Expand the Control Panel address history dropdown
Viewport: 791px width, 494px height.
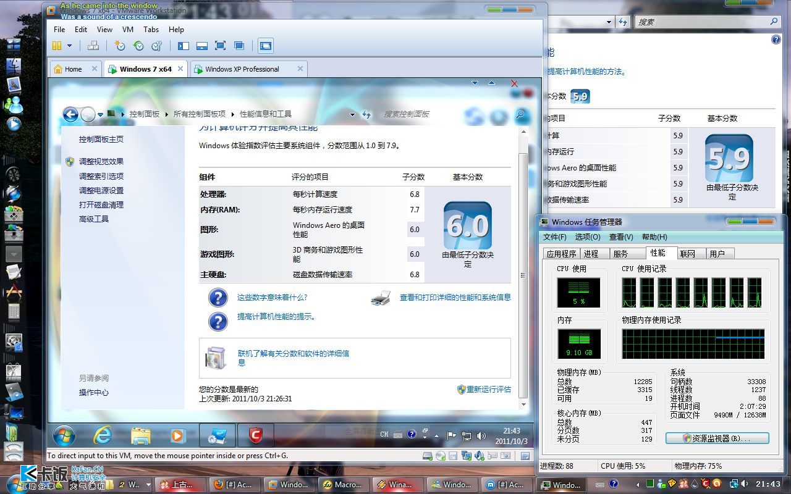coord(352,114)
